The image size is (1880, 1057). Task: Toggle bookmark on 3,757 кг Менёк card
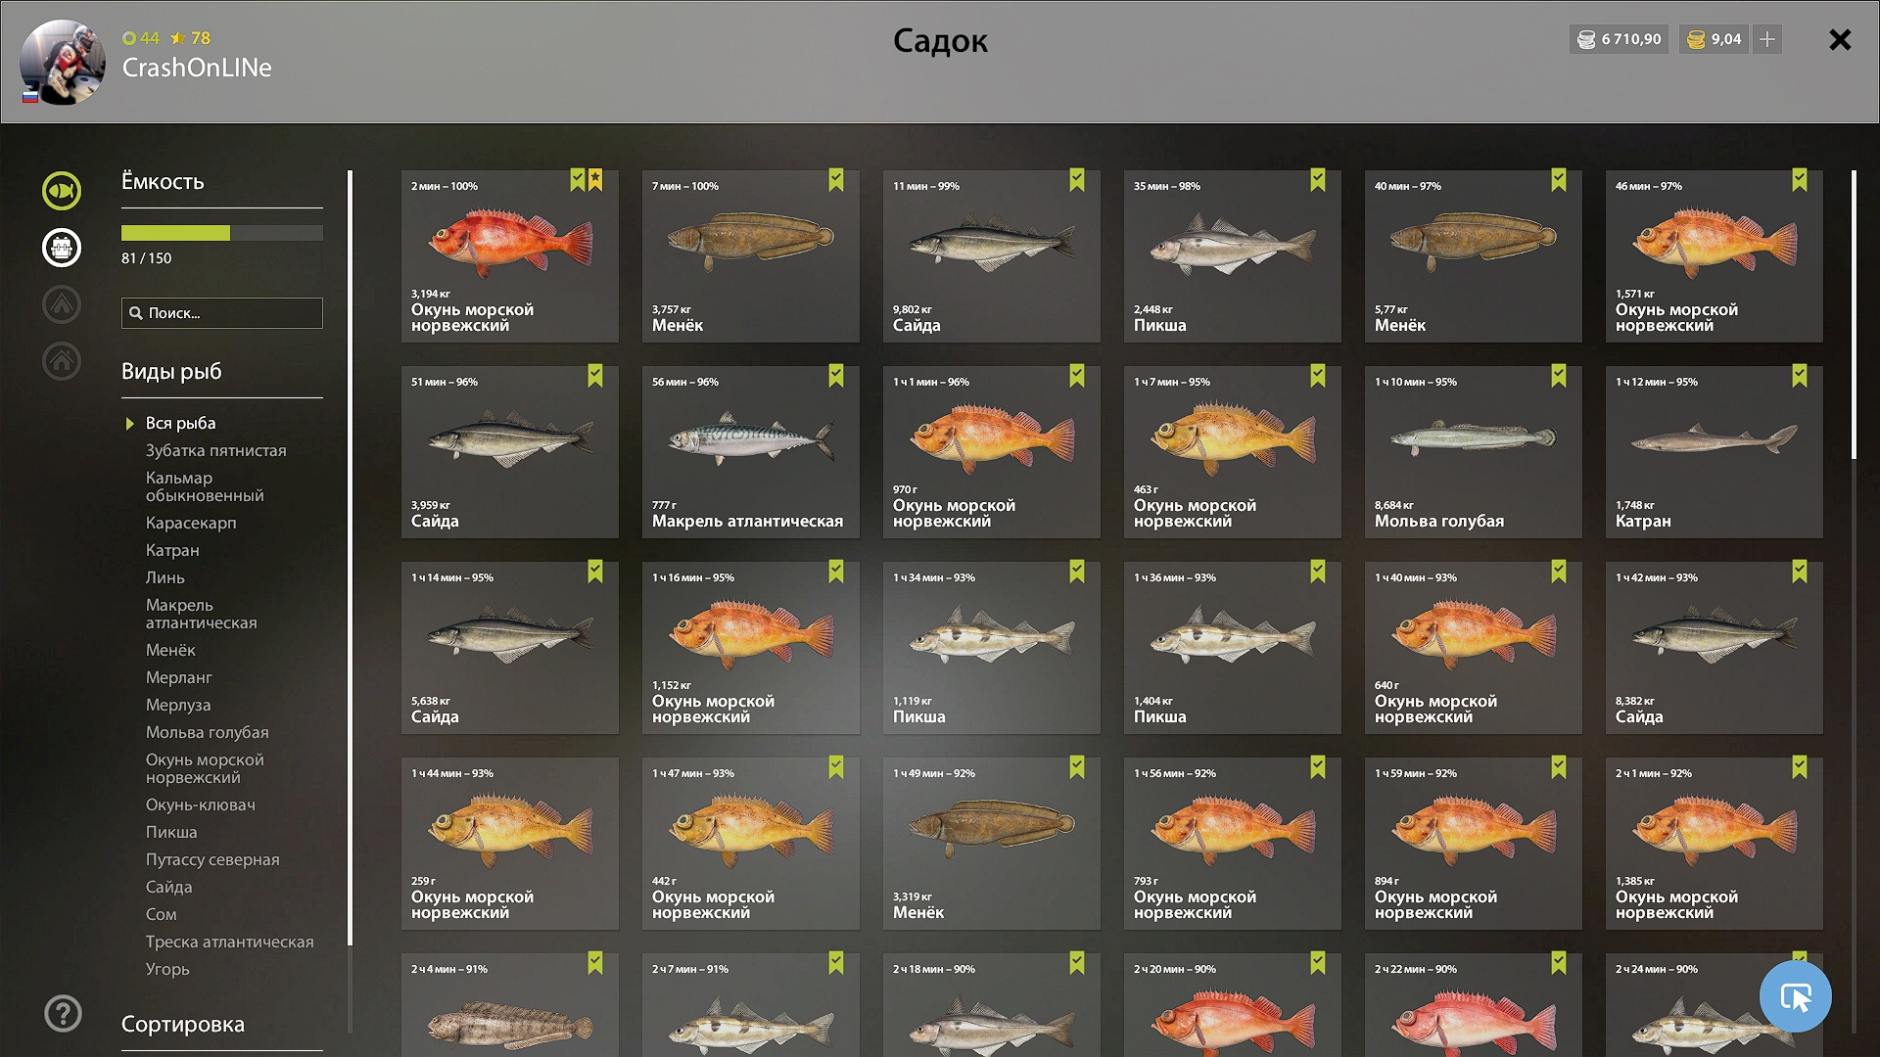pyautogui.click(x=836, y=180)
